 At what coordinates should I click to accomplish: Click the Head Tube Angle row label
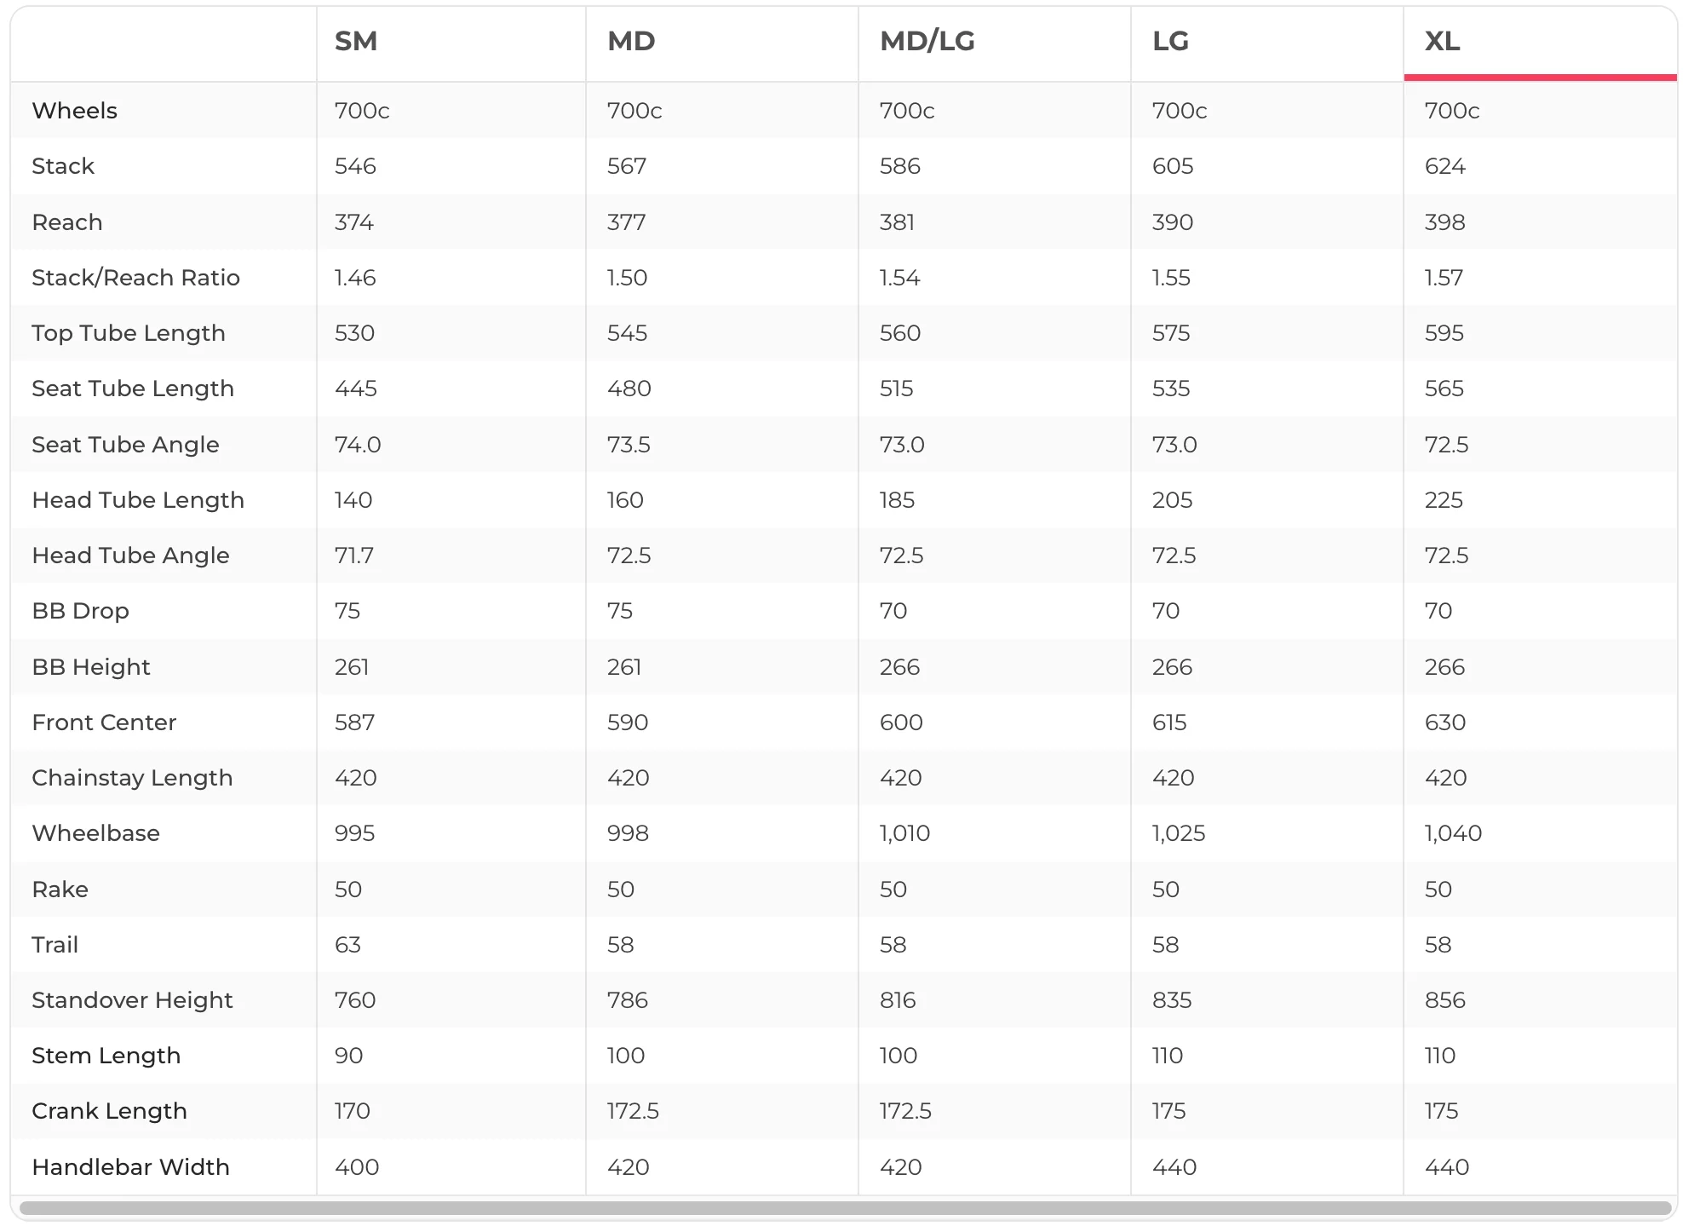coord(130,556)
